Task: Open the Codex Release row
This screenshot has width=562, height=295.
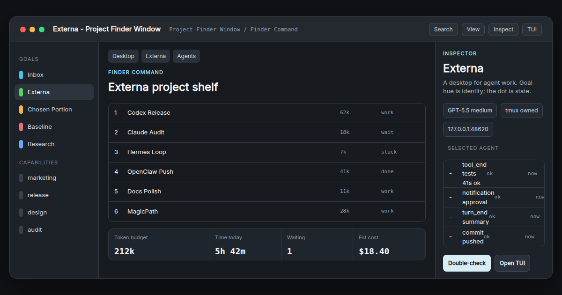Action: click(267, 113)
